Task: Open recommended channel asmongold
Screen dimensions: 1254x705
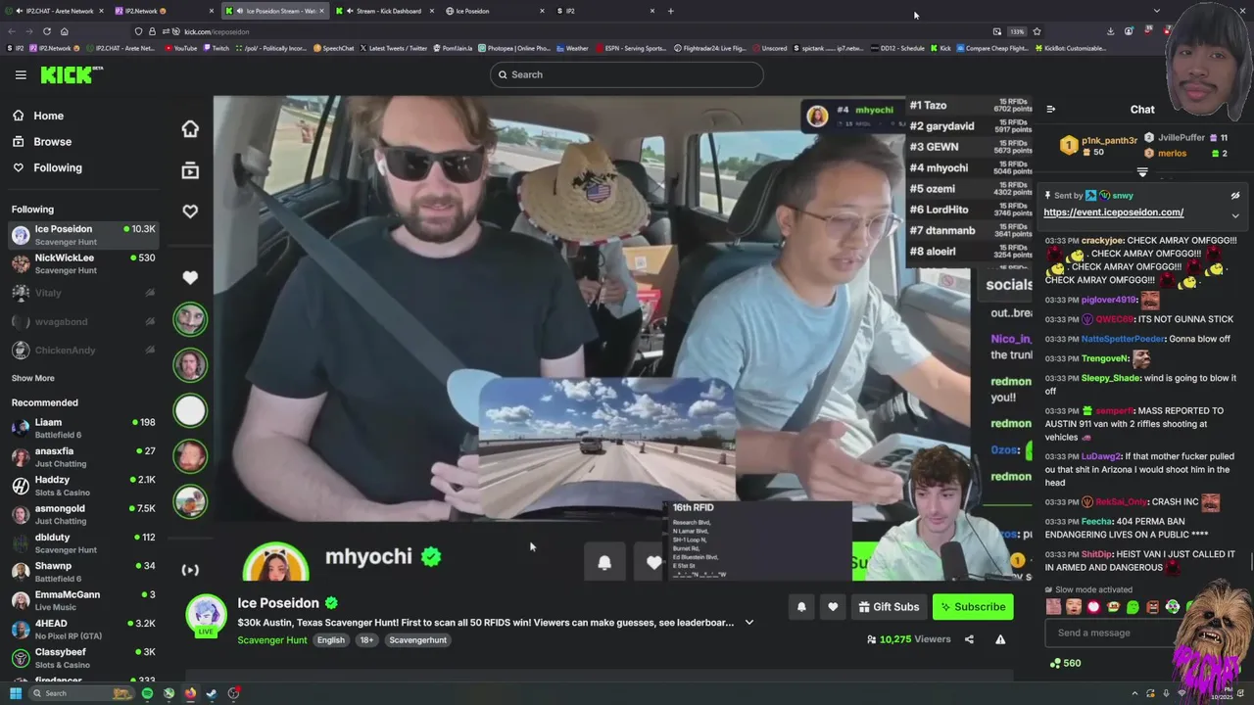Action: click(83, 514)
